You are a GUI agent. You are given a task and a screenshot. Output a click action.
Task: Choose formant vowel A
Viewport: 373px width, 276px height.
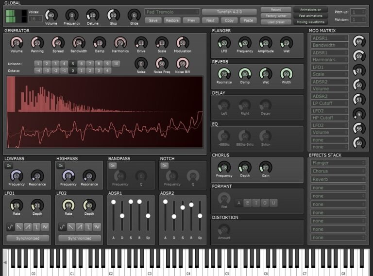pyautogui.click(x=239, y=203)
